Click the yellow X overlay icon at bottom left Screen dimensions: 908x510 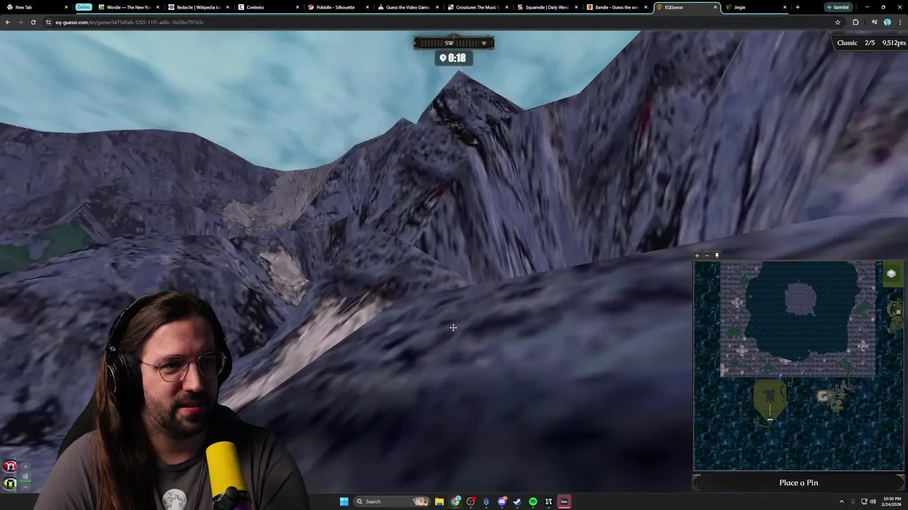pyautogui.click(x=11, y=484)
